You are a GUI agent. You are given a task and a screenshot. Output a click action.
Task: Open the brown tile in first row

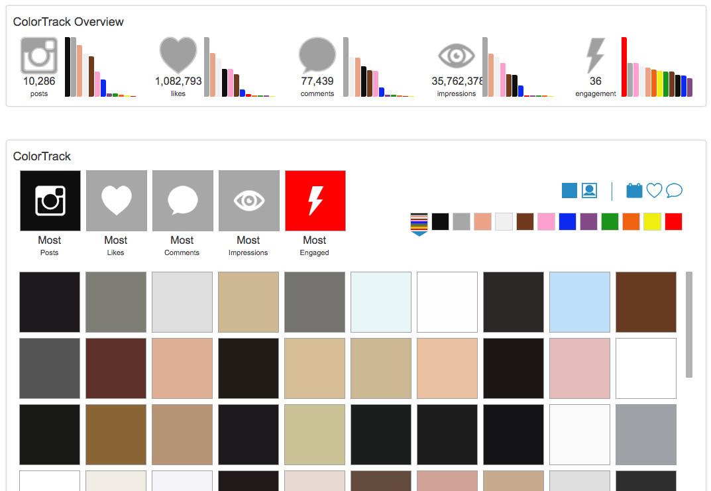click(x=646, y=302)
